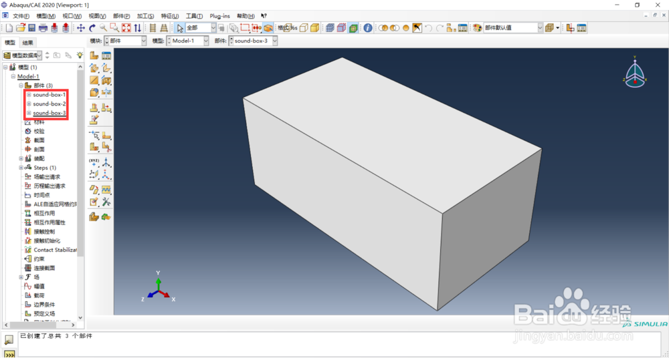This screenshot has height=358, width=669.
Task: Open a file via the folder icon
Action: click(x=21, y=28)
